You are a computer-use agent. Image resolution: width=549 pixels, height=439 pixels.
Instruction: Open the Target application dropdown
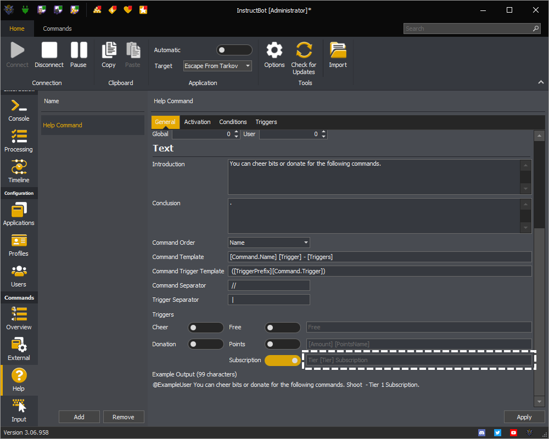217,66
